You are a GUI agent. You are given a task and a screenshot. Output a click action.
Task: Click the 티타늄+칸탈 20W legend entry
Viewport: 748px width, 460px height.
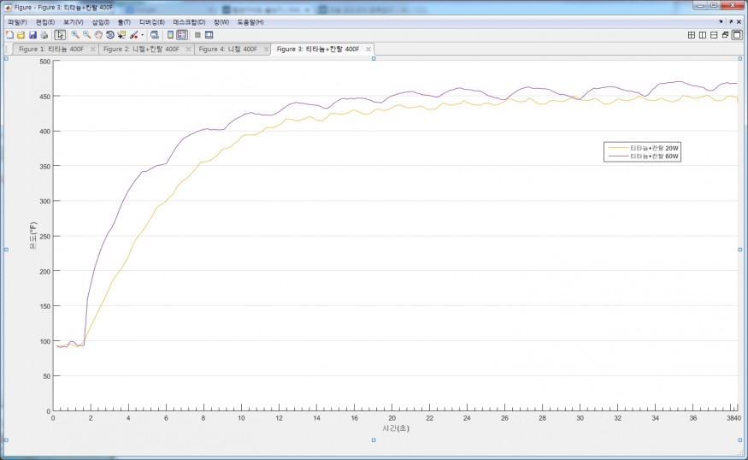coord(654,149)
